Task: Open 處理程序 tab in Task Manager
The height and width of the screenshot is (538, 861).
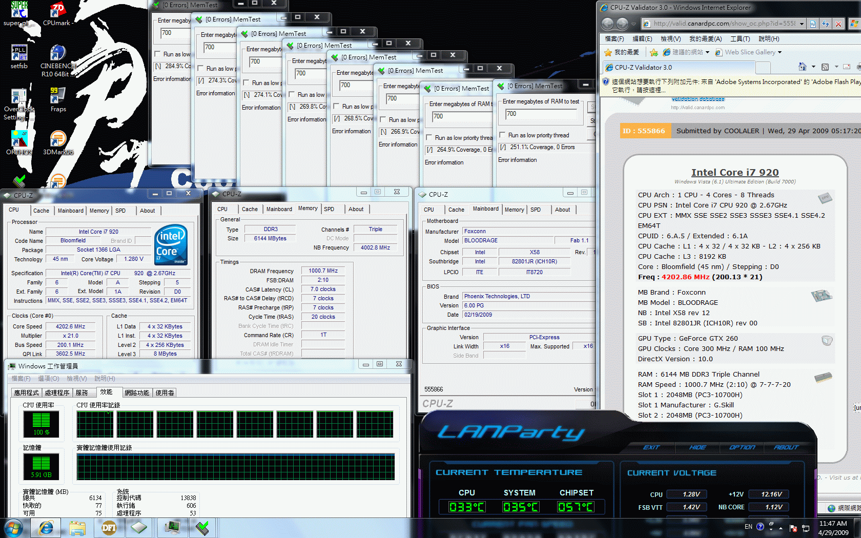Action: pos(57,392)
